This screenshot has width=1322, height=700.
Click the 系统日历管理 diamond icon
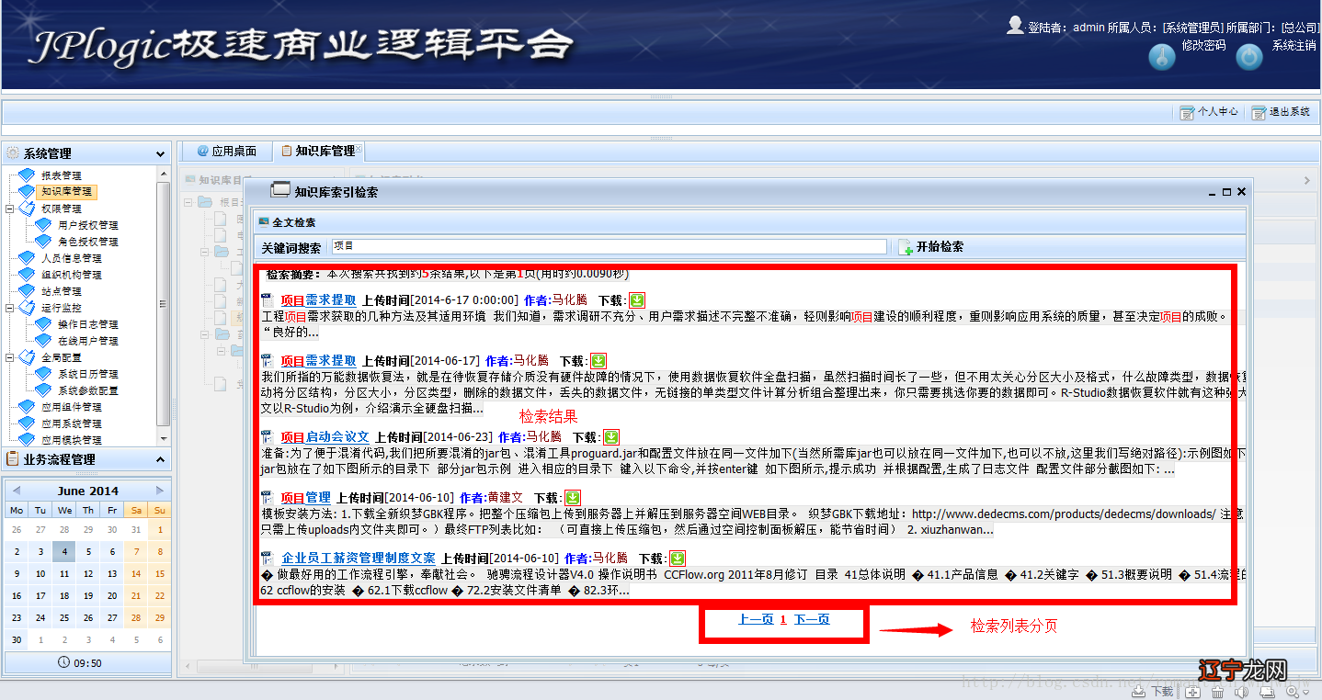click(43, 374)
